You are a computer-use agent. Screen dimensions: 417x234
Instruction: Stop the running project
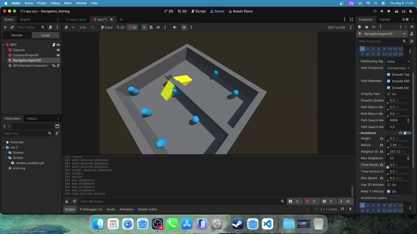pyautogui.click(x=389, y=11)
